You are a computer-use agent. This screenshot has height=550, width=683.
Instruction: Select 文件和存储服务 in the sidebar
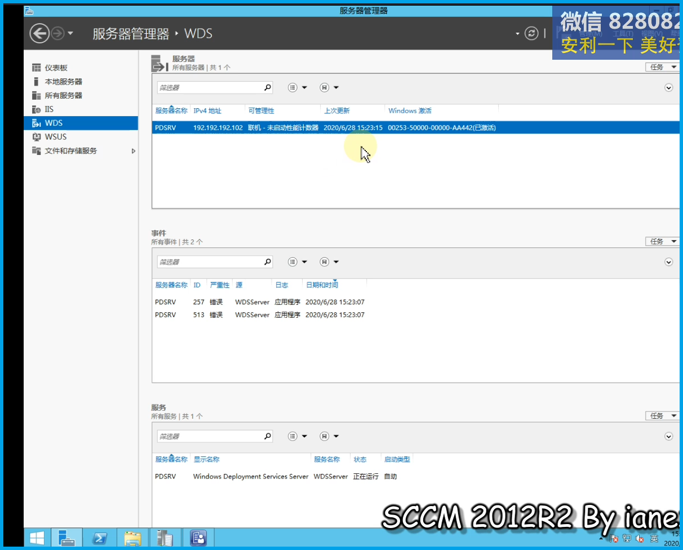(71, 151)
